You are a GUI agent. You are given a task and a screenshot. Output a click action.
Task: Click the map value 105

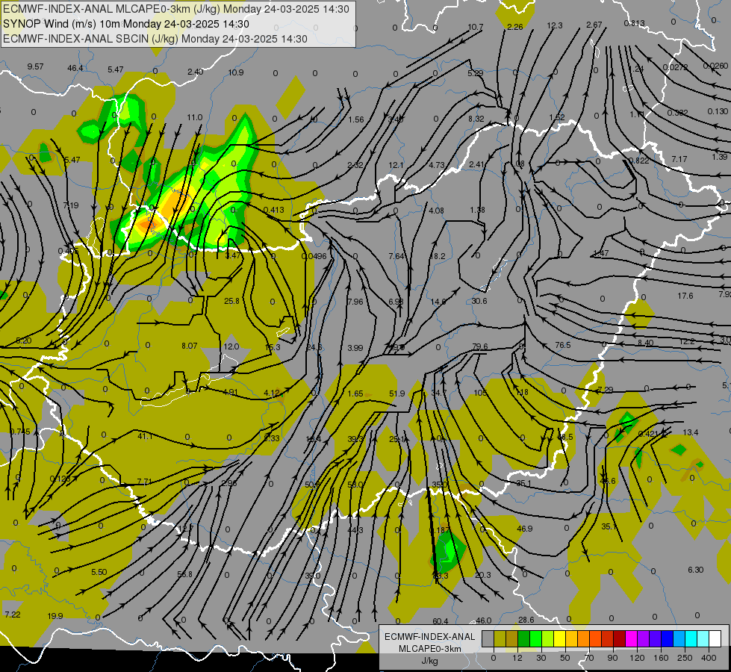point(480,393)
